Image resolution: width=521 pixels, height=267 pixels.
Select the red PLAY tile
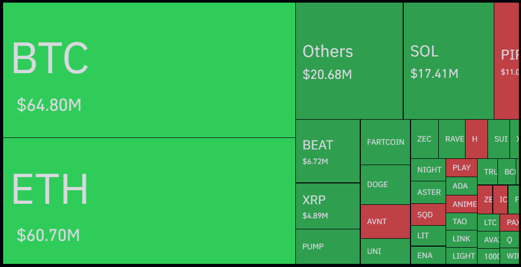tap(461, 168)
